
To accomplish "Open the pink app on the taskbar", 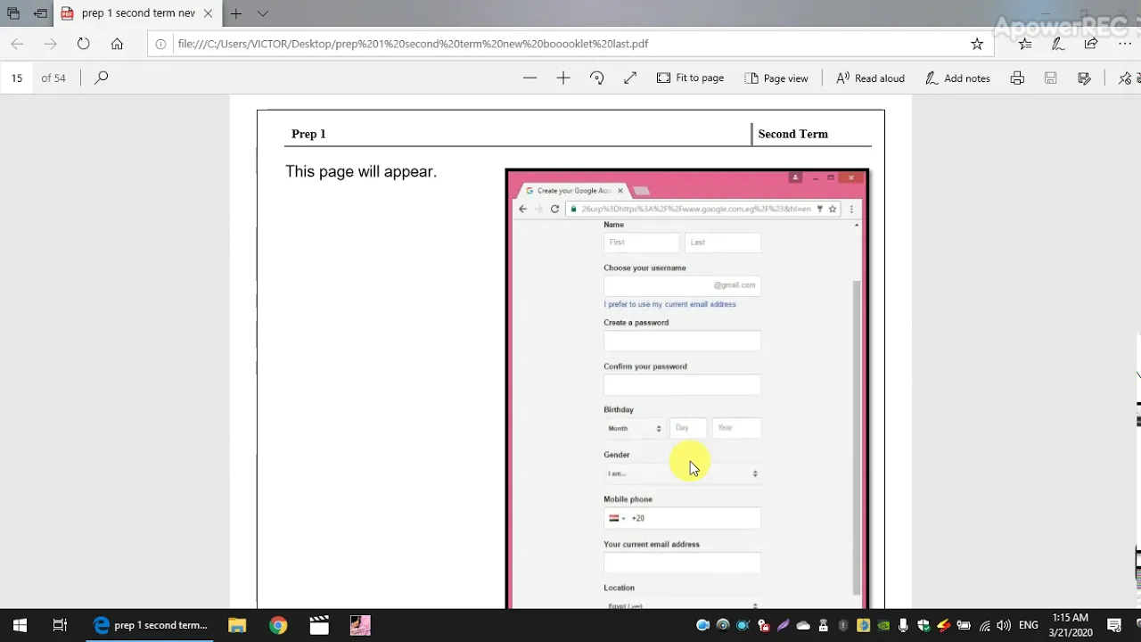I will click(x=360, y=625).
